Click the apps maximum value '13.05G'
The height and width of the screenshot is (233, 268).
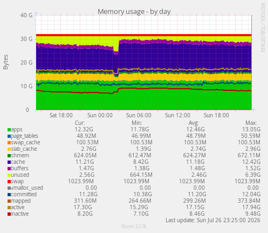tap(251, 130)
